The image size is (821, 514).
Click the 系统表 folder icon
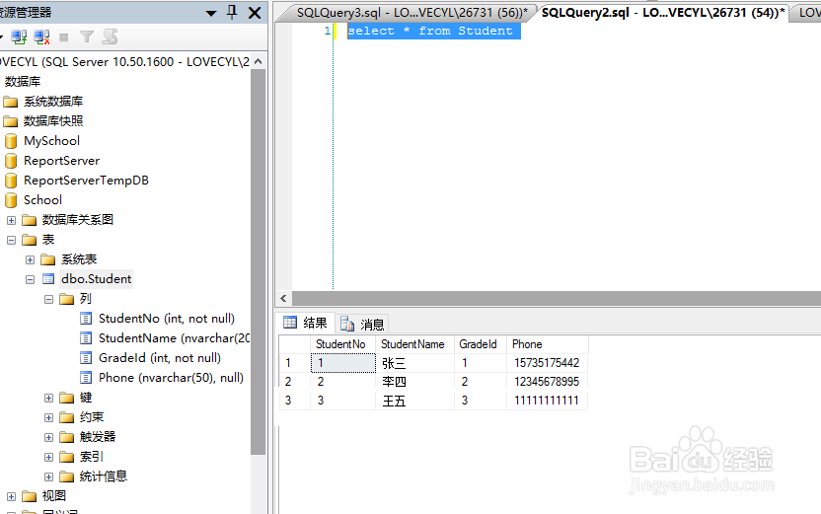[48, 259]
